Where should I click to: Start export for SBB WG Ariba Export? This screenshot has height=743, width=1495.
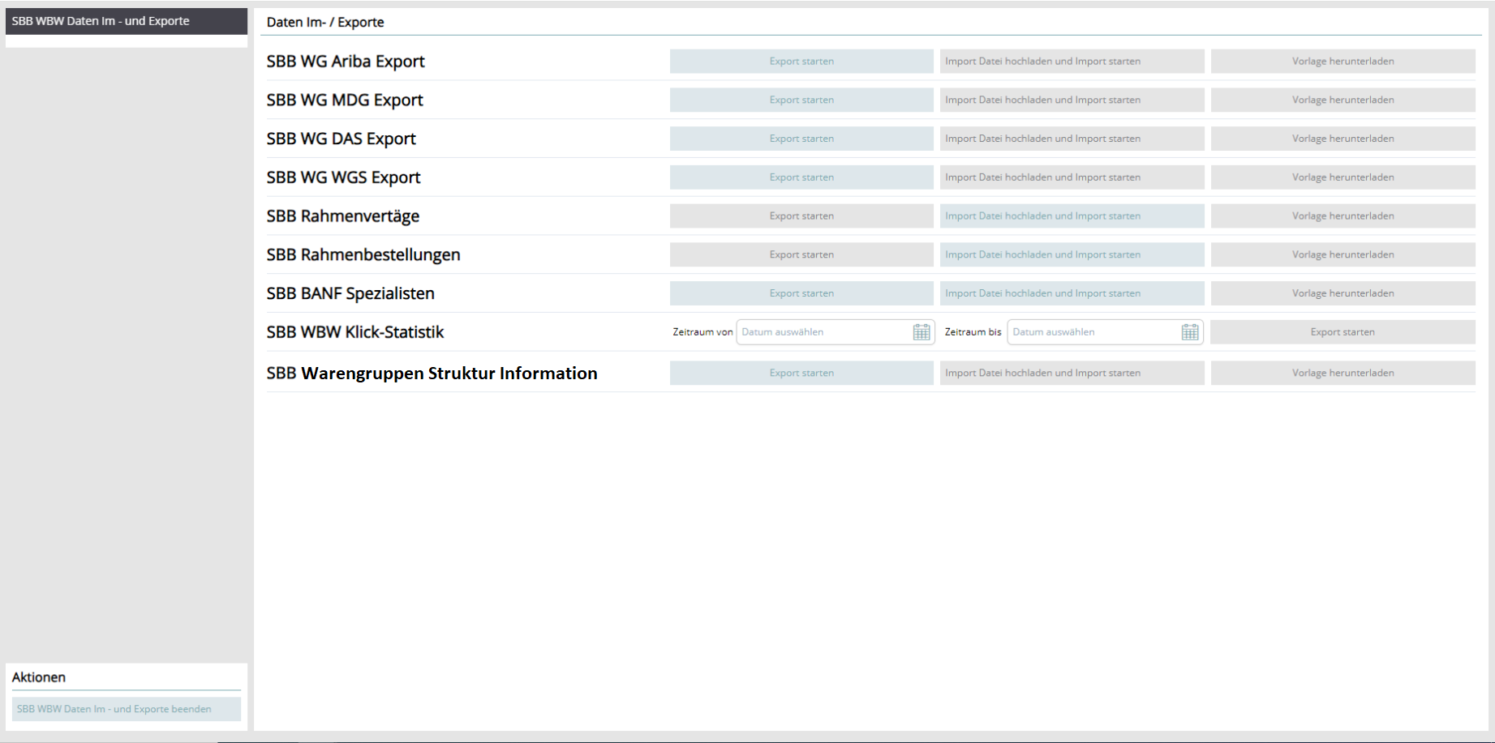pos(801,62)
